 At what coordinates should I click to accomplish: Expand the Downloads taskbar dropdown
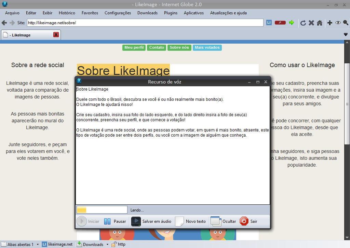click(108, 244)
